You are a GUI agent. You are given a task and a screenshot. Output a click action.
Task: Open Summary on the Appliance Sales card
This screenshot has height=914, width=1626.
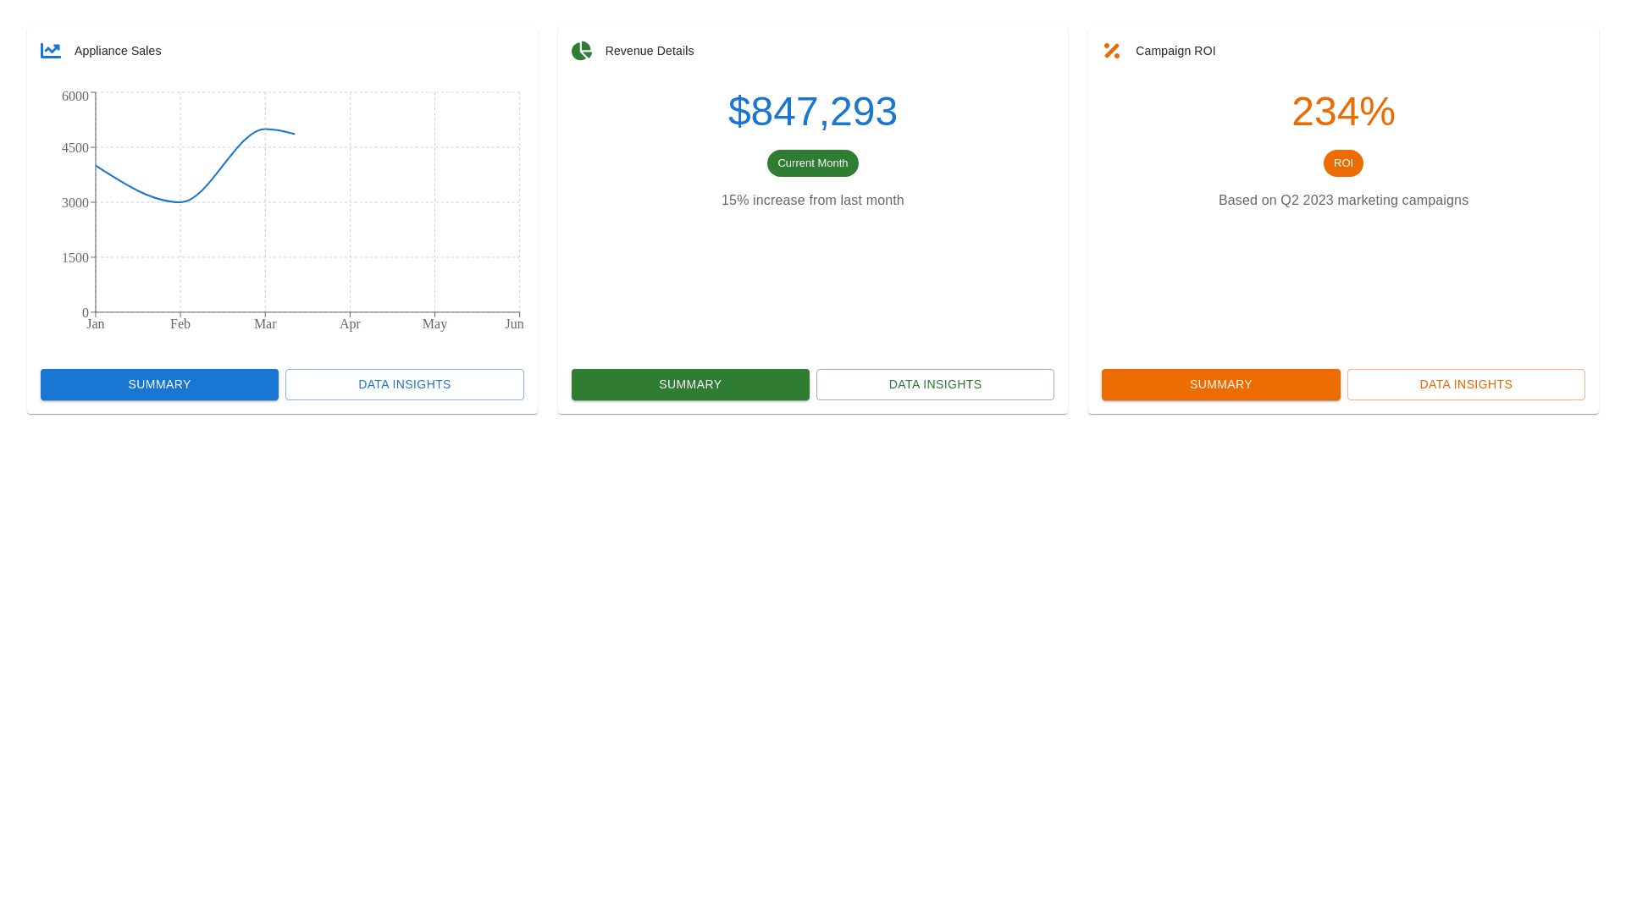tap(159, 384)
